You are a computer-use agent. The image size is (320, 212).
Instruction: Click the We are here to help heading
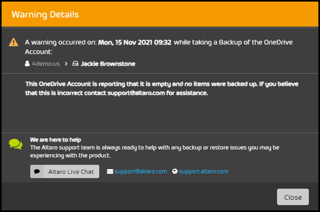(x=56, y=140)
